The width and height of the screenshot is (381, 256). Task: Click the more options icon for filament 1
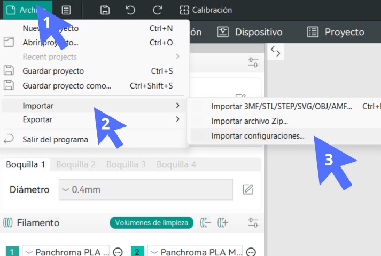click(x=118, y=252)
